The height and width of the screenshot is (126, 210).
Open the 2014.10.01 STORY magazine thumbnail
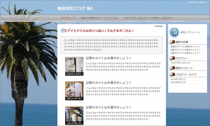tap(74, 66)
